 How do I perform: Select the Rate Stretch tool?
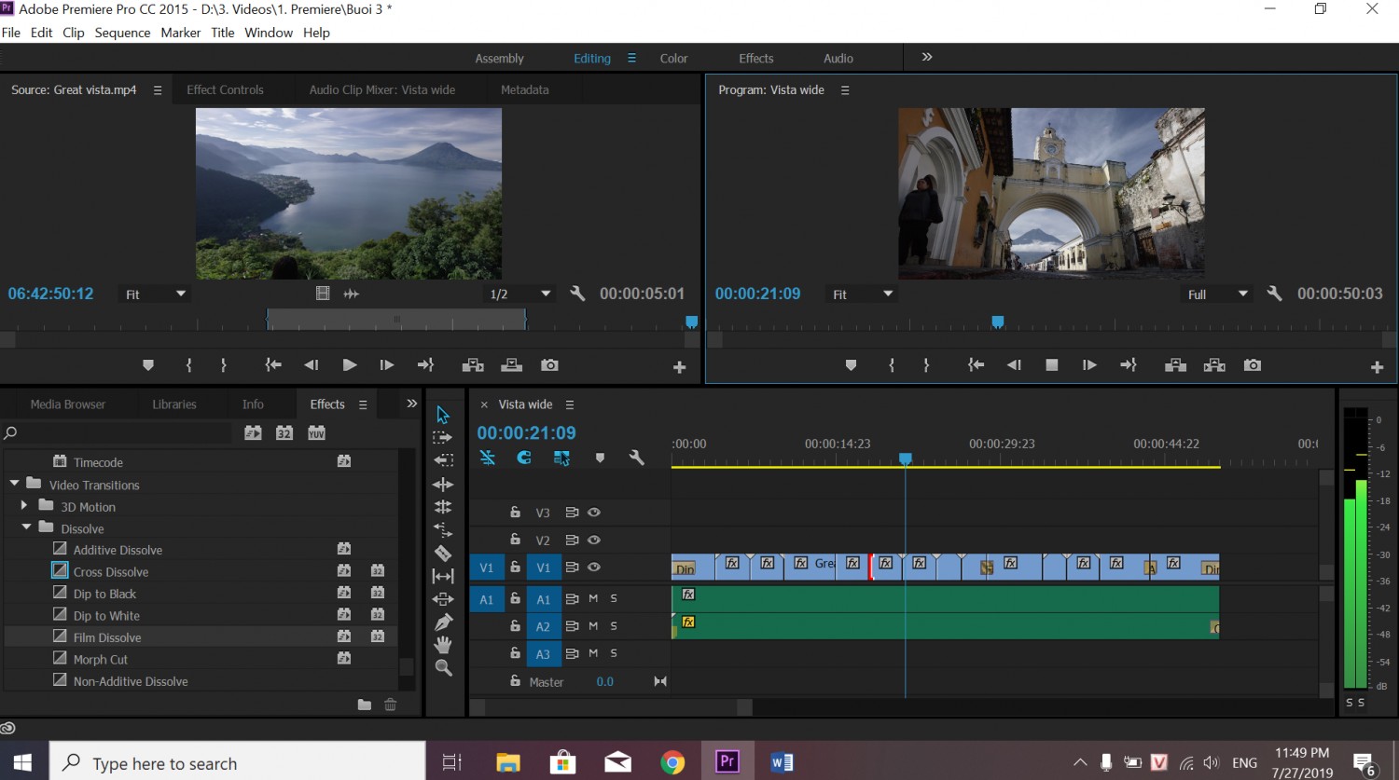pyautogui.click(x=443, y=530)
